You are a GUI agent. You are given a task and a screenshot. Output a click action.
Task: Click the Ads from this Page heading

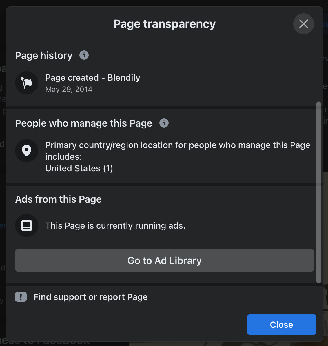tap(58, 199)
